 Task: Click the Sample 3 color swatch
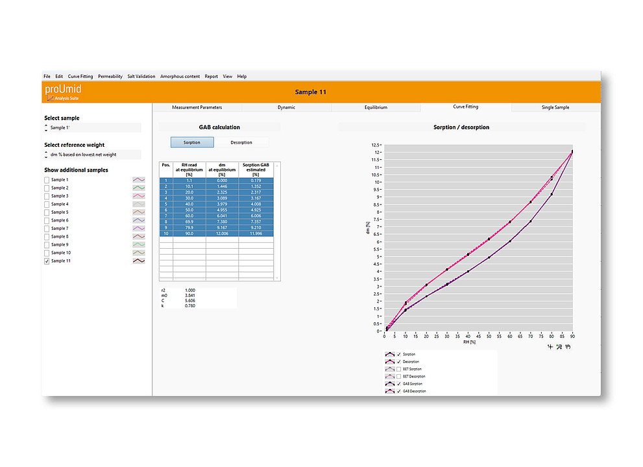click(138, 196)
